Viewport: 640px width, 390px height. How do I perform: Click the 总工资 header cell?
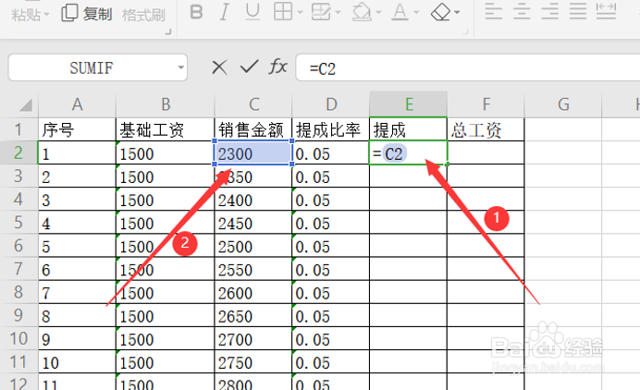pos(486,129)
